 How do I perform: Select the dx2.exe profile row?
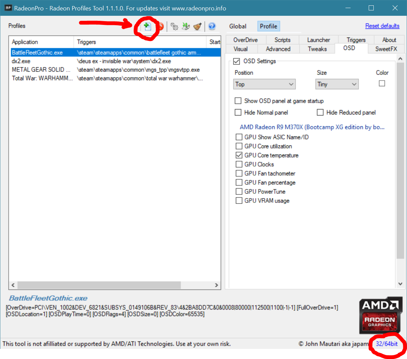pyautogui.click(x=115, y=61)
